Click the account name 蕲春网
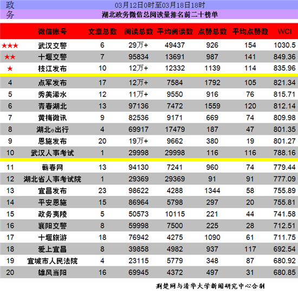Image resolution: width=298 pixels, height=293 pixels. click(52, 167)
